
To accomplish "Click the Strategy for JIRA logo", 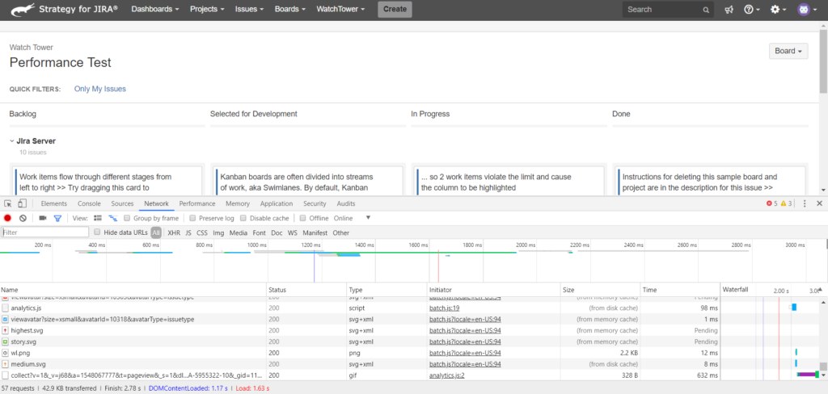I will click(63, 9).
